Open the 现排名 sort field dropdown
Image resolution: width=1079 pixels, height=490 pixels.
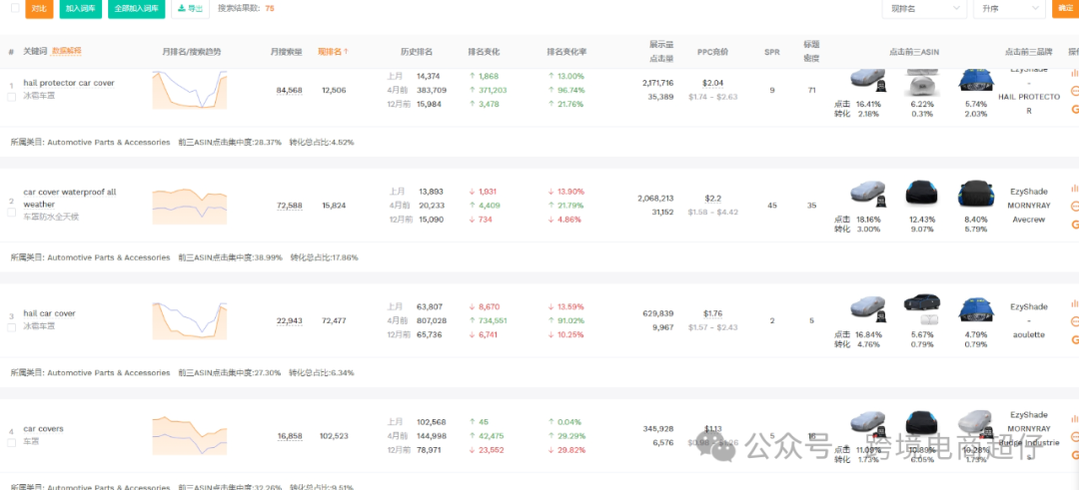[x=924, y=8]
